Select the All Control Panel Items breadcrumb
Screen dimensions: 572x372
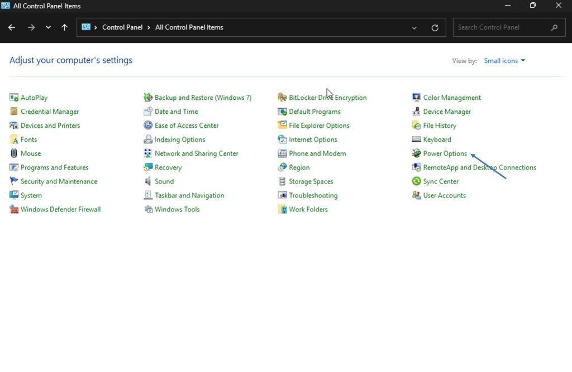coord(189,27)
